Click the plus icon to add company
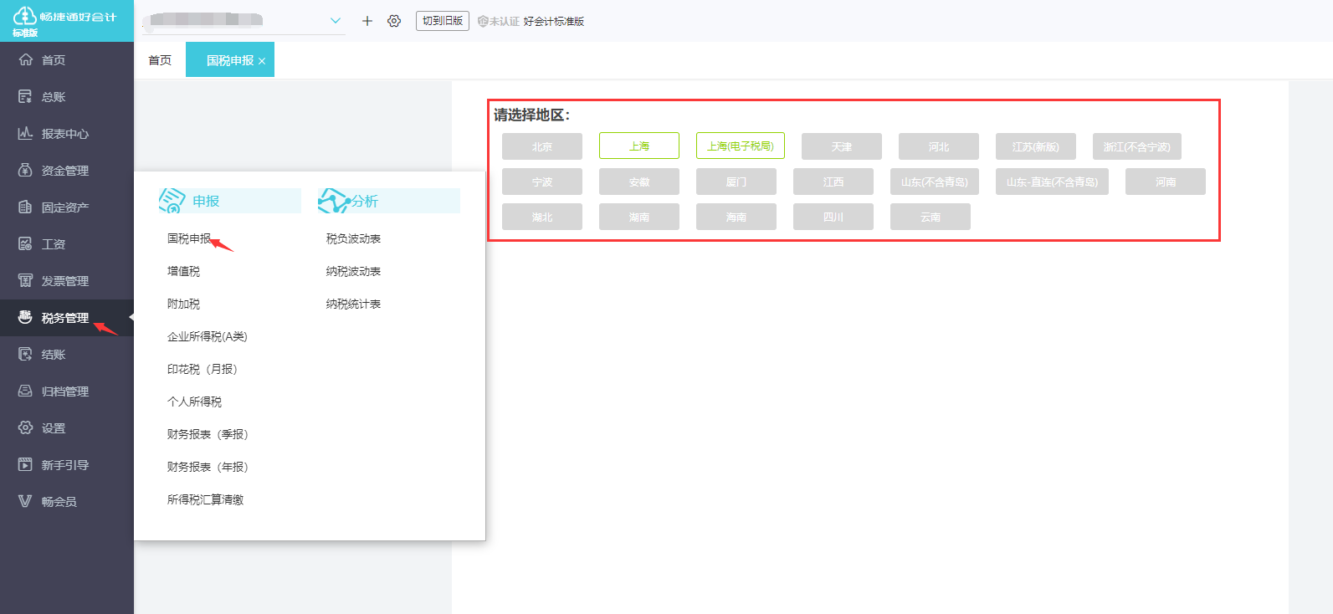The width and height of the screenshot is (1333, 614). pyautogui.click(x=367, y=21)
